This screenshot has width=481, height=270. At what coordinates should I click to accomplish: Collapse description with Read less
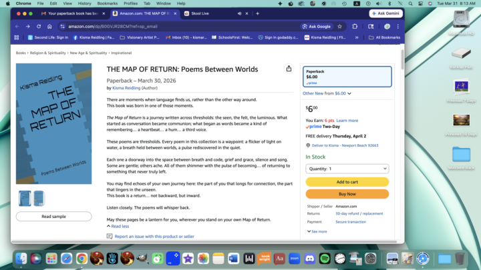(x=118, y=226)
